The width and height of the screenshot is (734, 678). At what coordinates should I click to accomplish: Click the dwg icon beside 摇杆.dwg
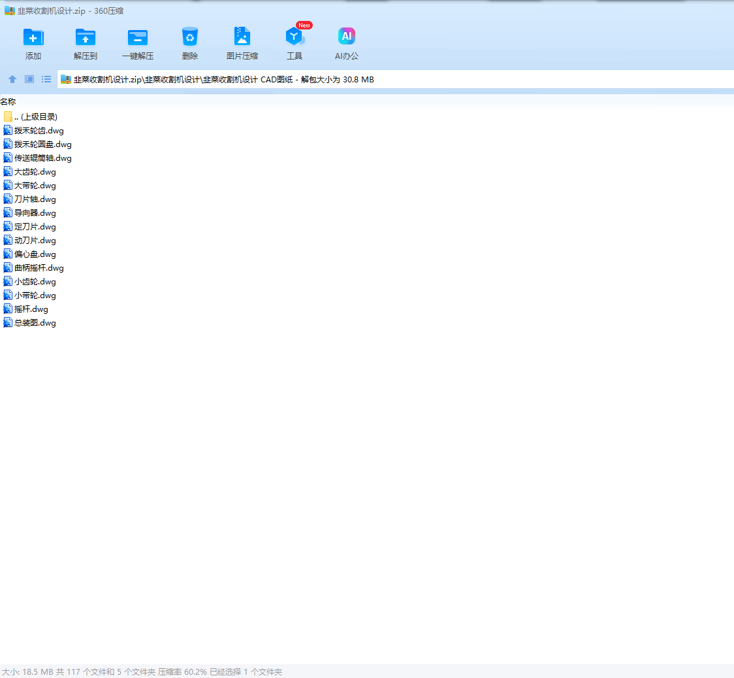coord(8,309)
